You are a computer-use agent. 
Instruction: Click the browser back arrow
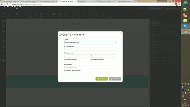pyautogui.click(x=2, y=4)
